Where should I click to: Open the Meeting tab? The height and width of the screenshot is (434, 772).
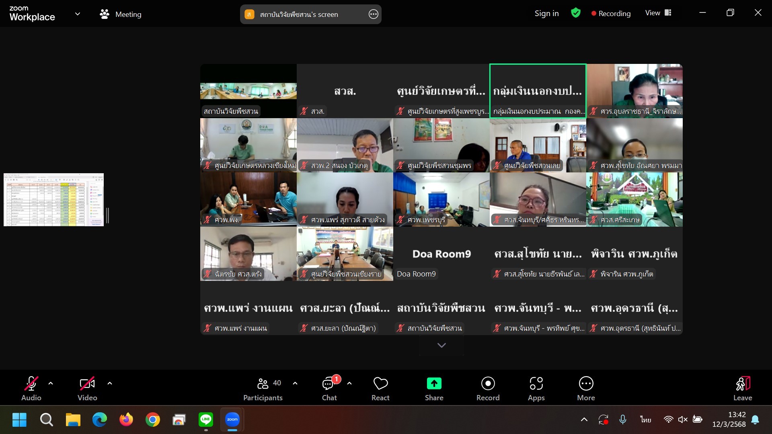click(x=121, y=14)
